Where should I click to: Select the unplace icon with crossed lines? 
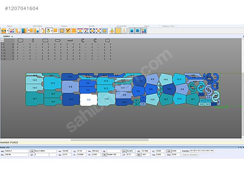click(68, 31)
